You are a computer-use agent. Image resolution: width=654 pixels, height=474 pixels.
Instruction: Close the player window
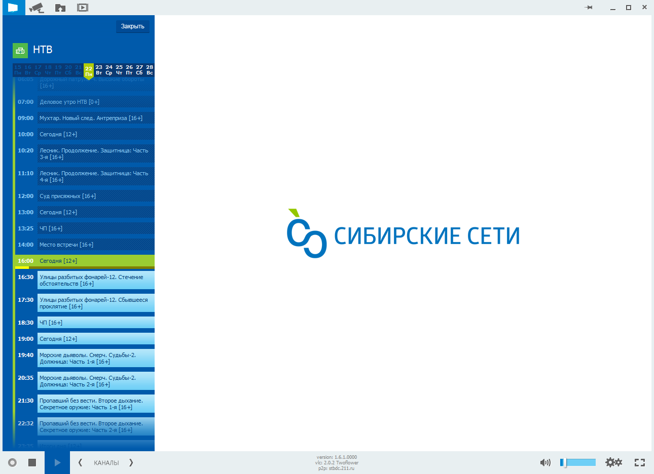pyautogui.click(x=644, y=8)
